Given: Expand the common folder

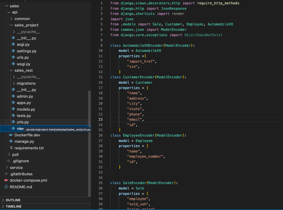Looking at the screenshot, I should (22, 19).
